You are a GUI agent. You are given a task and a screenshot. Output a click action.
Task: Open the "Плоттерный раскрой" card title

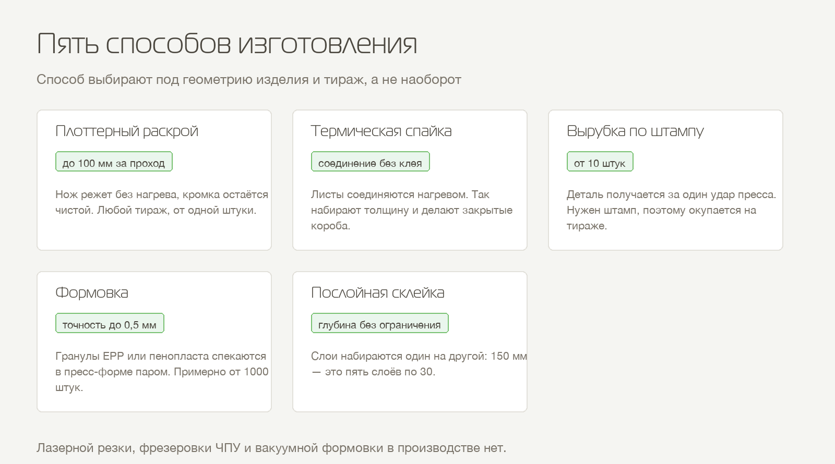127,131
